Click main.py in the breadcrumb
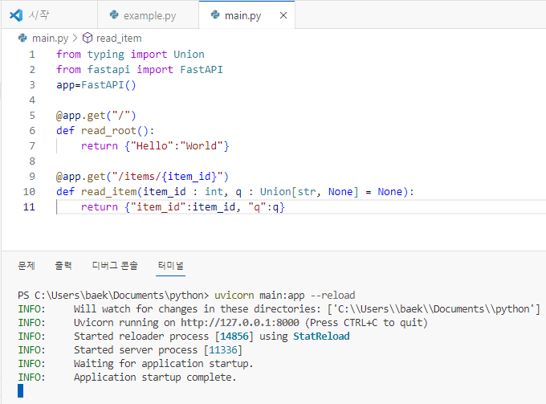 point(50,38)
